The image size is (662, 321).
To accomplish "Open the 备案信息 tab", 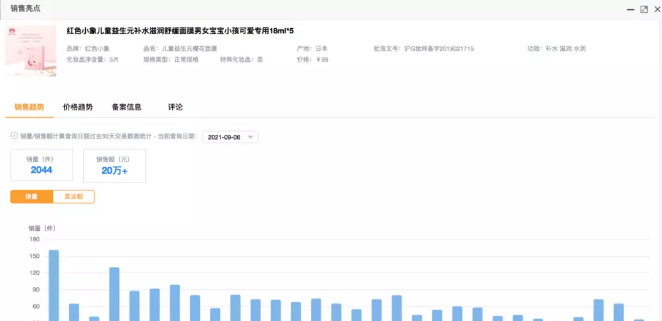I will [127, 107].
